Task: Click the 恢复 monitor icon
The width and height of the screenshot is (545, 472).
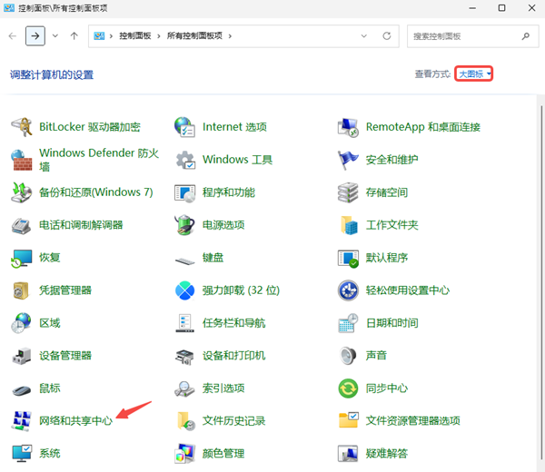Action: pos(22,258)
